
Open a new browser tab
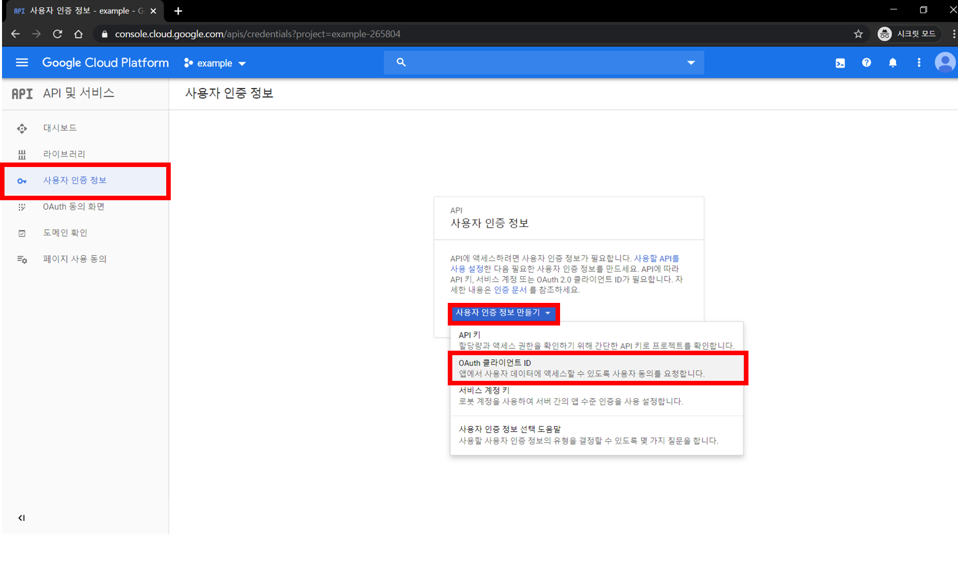coord(178,11)
